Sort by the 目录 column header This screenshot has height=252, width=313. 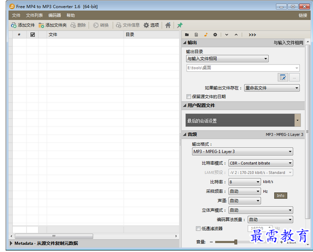tap(151, 35)
